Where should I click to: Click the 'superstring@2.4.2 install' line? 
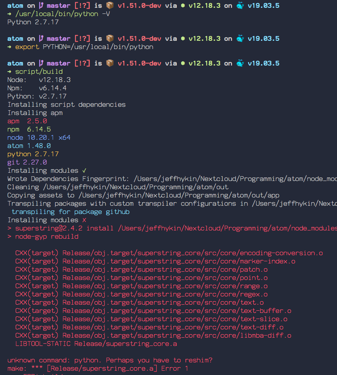coord(172,228)
